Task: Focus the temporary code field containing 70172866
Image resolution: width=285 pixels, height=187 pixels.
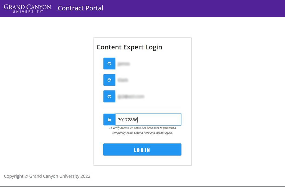Action: pos(148,119)
